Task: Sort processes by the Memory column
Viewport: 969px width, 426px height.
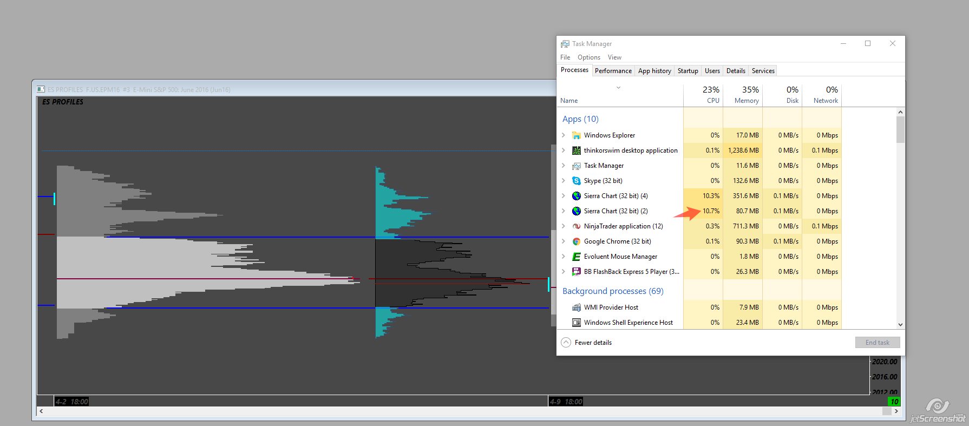Action: (743, 94)
